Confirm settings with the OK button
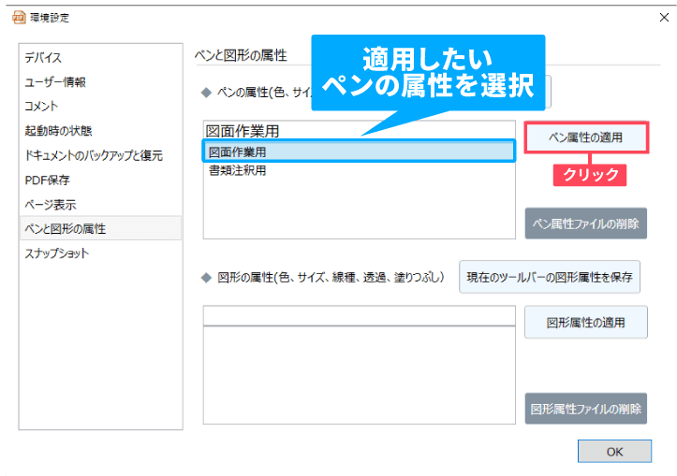This screenshot has width=677, height=476. [x=614, y=451]
